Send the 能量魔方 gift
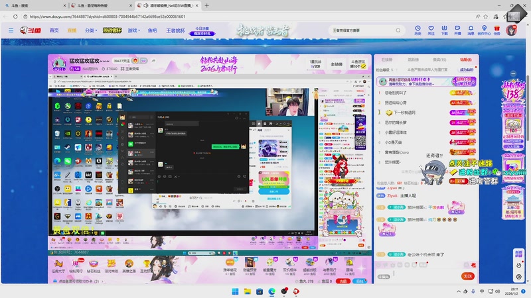 pos(269,267)
